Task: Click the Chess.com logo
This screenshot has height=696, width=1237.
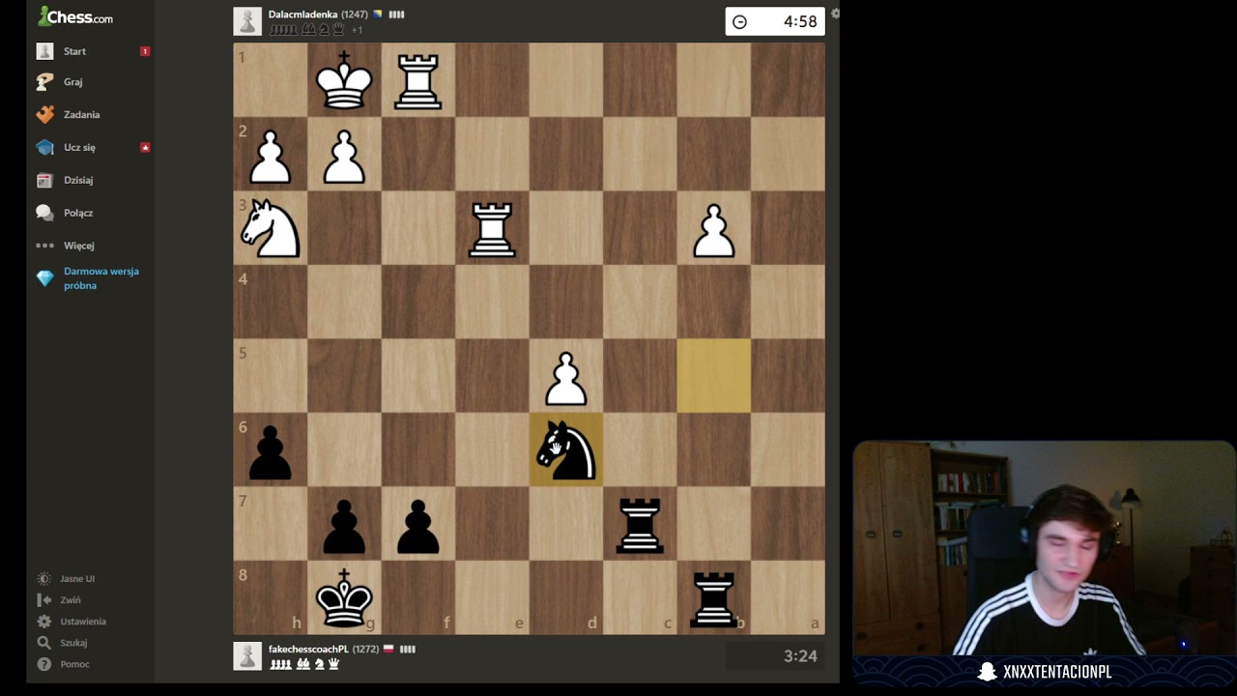Action: click(74, 16)
